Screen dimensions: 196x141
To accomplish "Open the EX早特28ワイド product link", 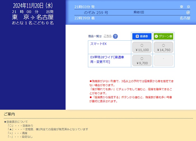I will tap(107, 59).
